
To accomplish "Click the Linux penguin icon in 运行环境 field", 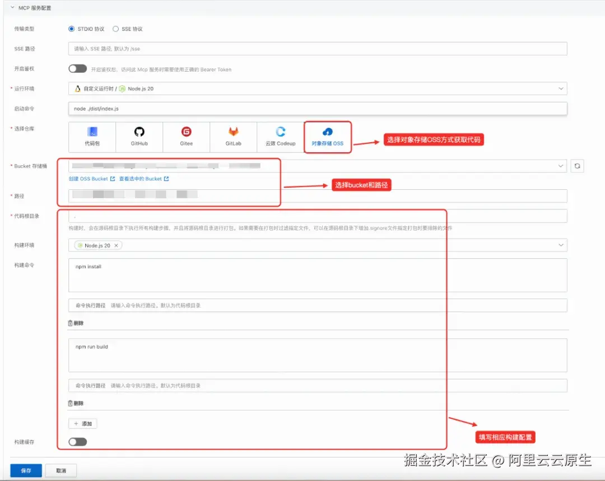I will coord(77,88).
